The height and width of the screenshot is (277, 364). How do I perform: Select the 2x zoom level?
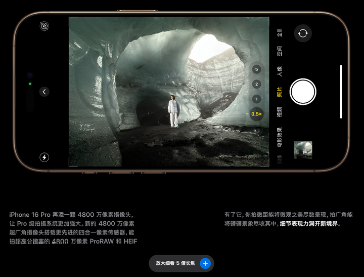[x=256, y=84]
